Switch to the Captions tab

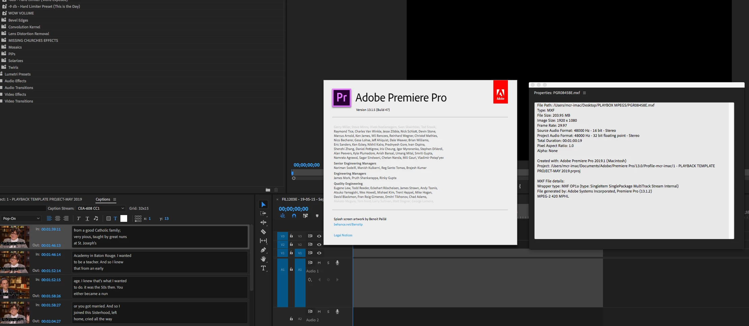point(103,199)
